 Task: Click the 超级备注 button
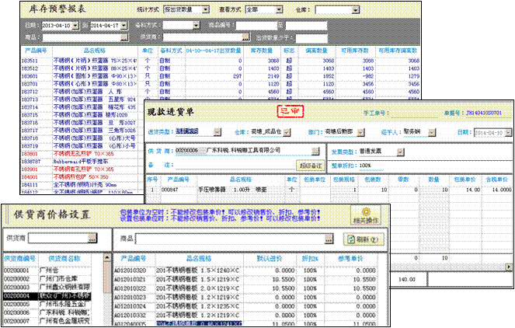309,166
